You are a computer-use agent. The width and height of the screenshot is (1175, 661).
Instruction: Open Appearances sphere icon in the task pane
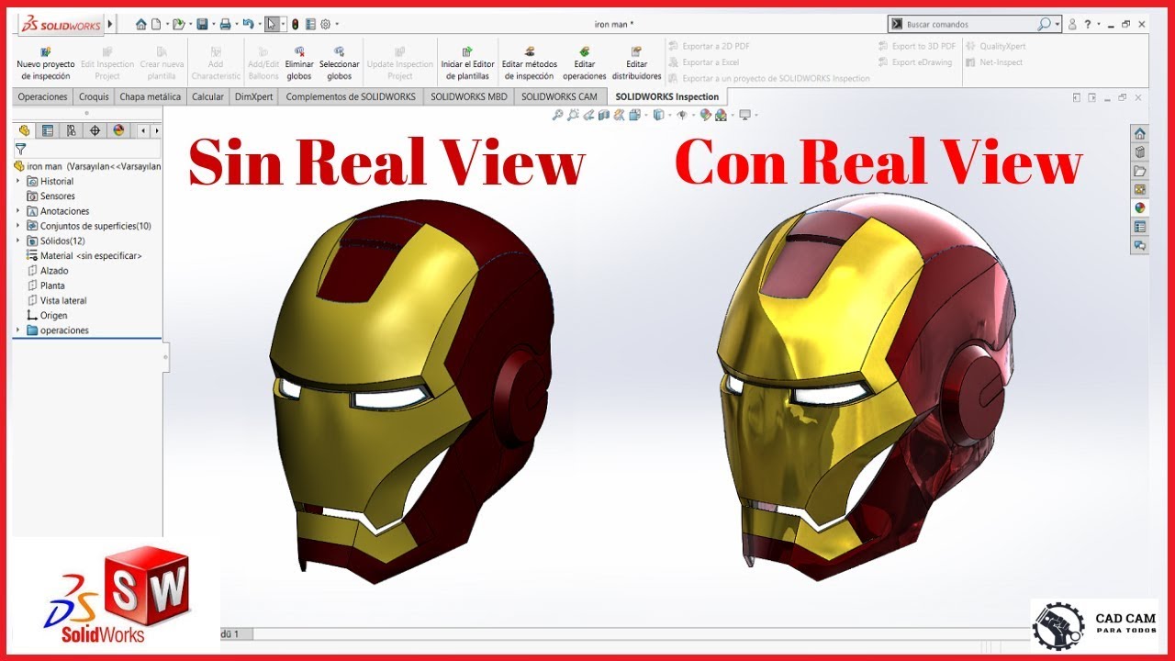click(1140, 207)
